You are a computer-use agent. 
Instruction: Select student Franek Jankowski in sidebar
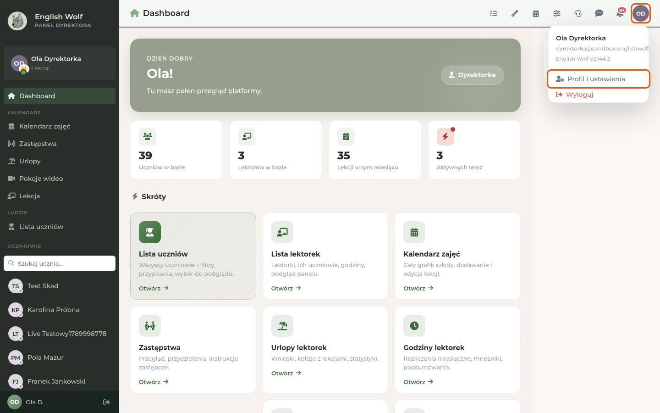point(60,381)
